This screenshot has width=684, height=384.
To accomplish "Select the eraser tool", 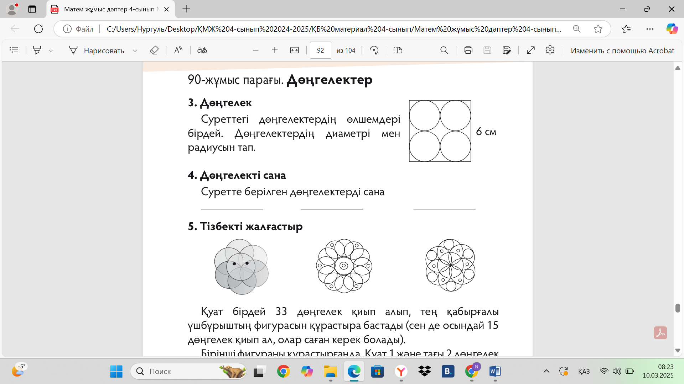I will click(x=154, y=50).
